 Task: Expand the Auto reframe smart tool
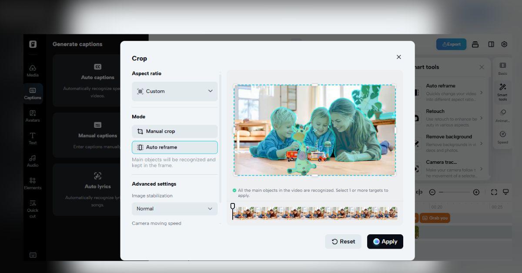tap(452, 93)
